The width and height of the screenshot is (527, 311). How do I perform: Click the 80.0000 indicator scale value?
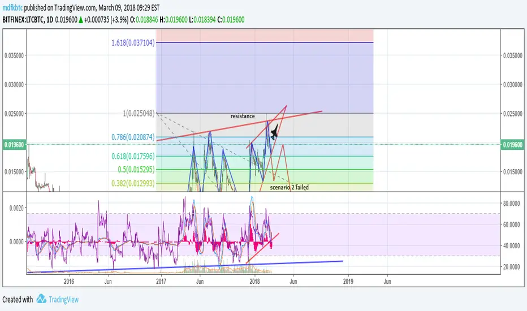[511, 204]
